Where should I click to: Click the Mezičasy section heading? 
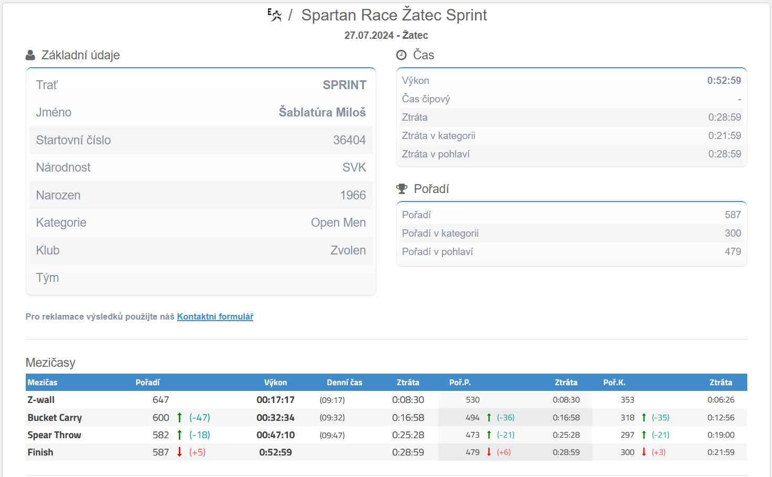click(x=50, y=363)
